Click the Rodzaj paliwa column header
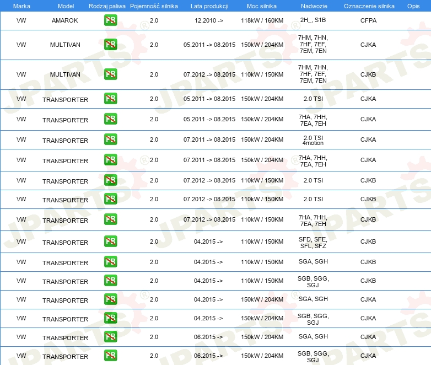431x365 pixels. 107,6
